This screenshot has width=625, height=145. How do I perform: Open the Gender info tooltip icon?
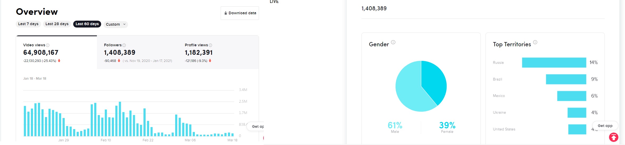(393, 42)
